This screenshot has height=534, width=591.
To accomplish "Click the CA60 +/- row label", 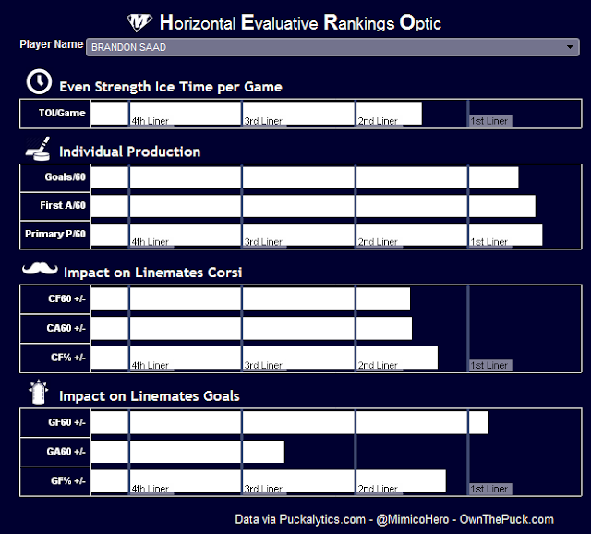I will (x=66, y=328).
